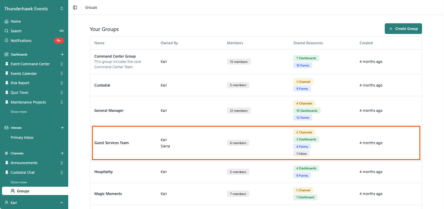Click the Inboxes section tray icon
The image size is (444, 209).
click(6, 127)
